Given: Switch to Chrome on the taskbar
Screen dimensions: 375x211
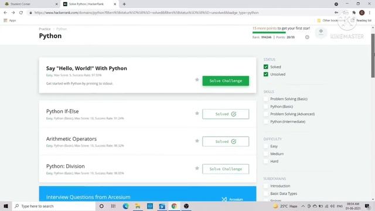Looking at the screenshot, I should point(174,206).
